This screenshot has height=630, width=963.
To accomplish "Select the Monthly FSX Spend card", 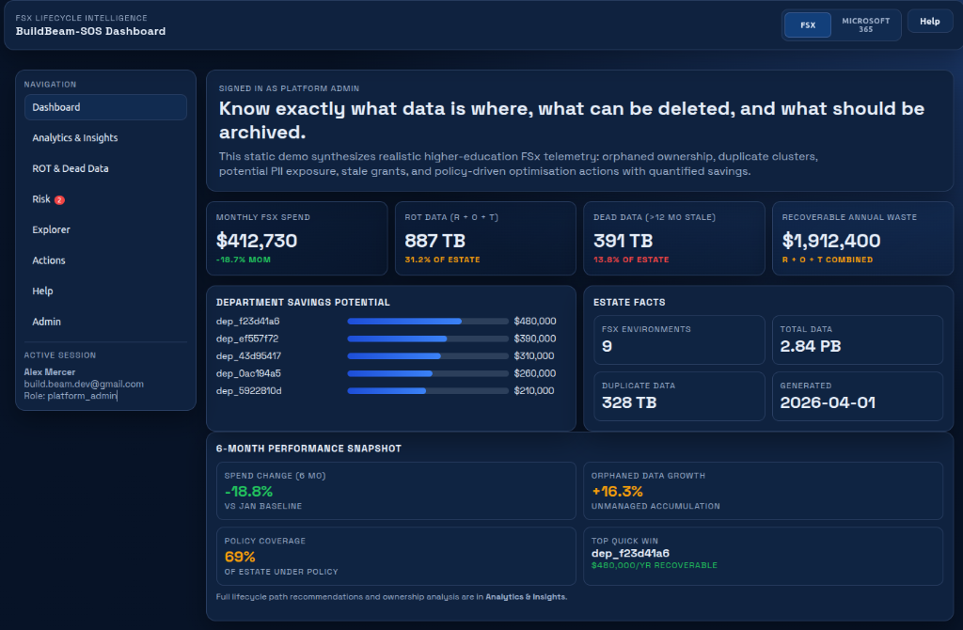I will tap(296, 238).
